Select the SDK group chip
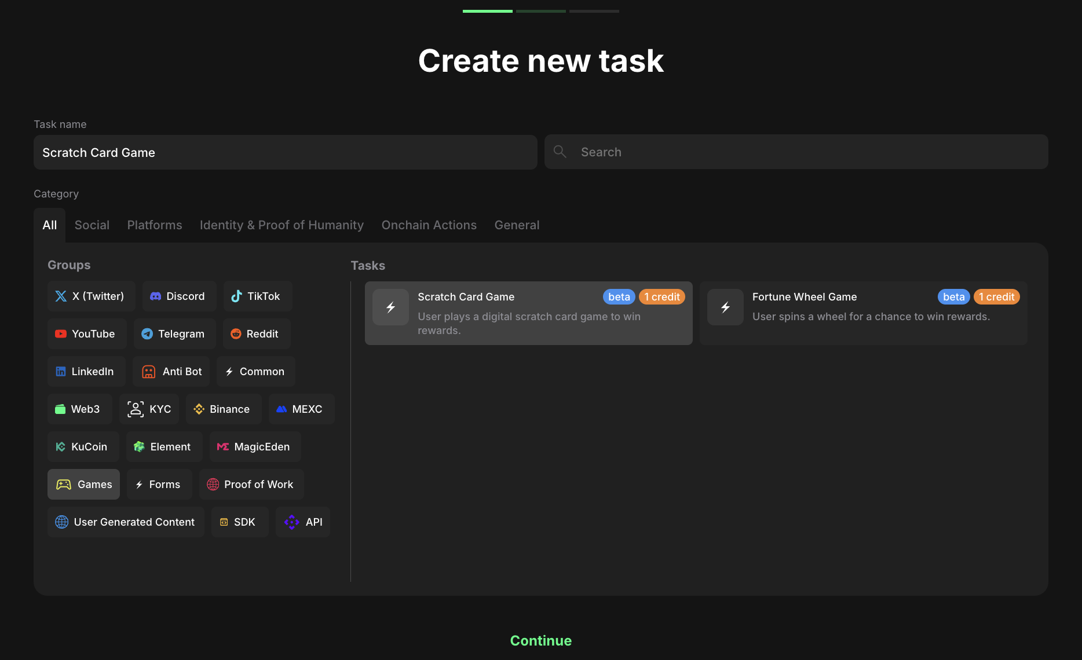The image size is (1082, 660). coord(240,522)
